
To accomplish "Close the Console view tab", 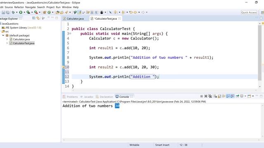I will [x=132, y=97].
